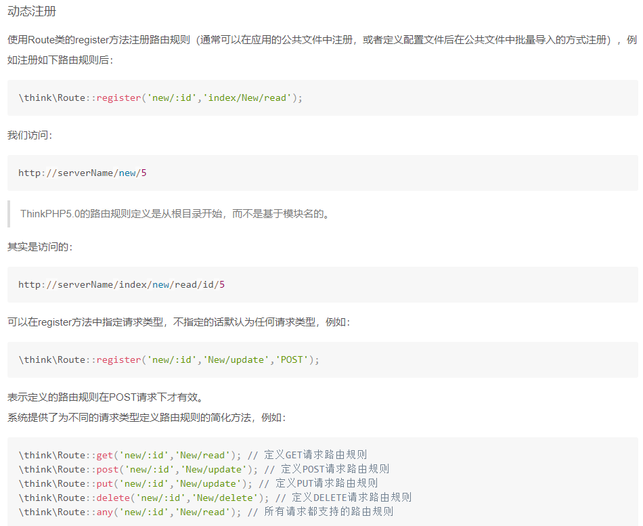This screenshot has width=643, height=526.
Task: Click the http://serverName/index/new/read/id/5 URL line
Action: pos(122,284)
